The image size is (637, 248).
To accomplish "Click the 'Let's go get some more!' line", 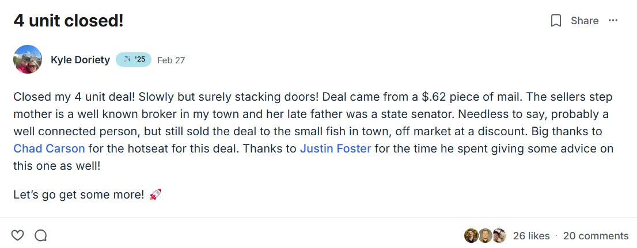I will click(x=78, y=194).
